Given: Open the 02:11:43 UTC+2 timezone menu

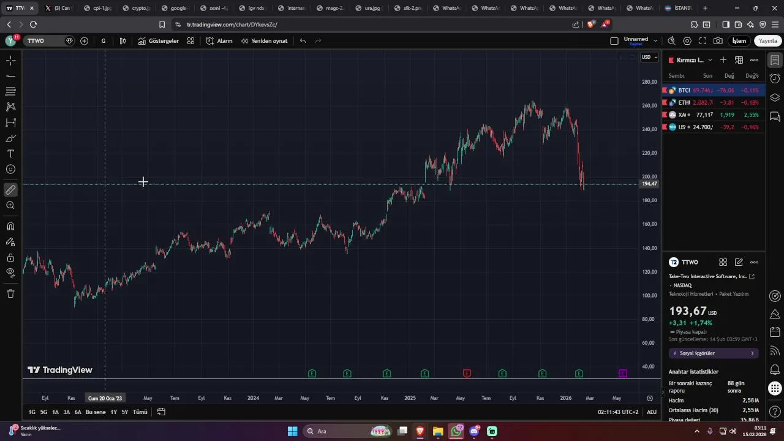Looking at the screenshot, I should coord(618,412).
